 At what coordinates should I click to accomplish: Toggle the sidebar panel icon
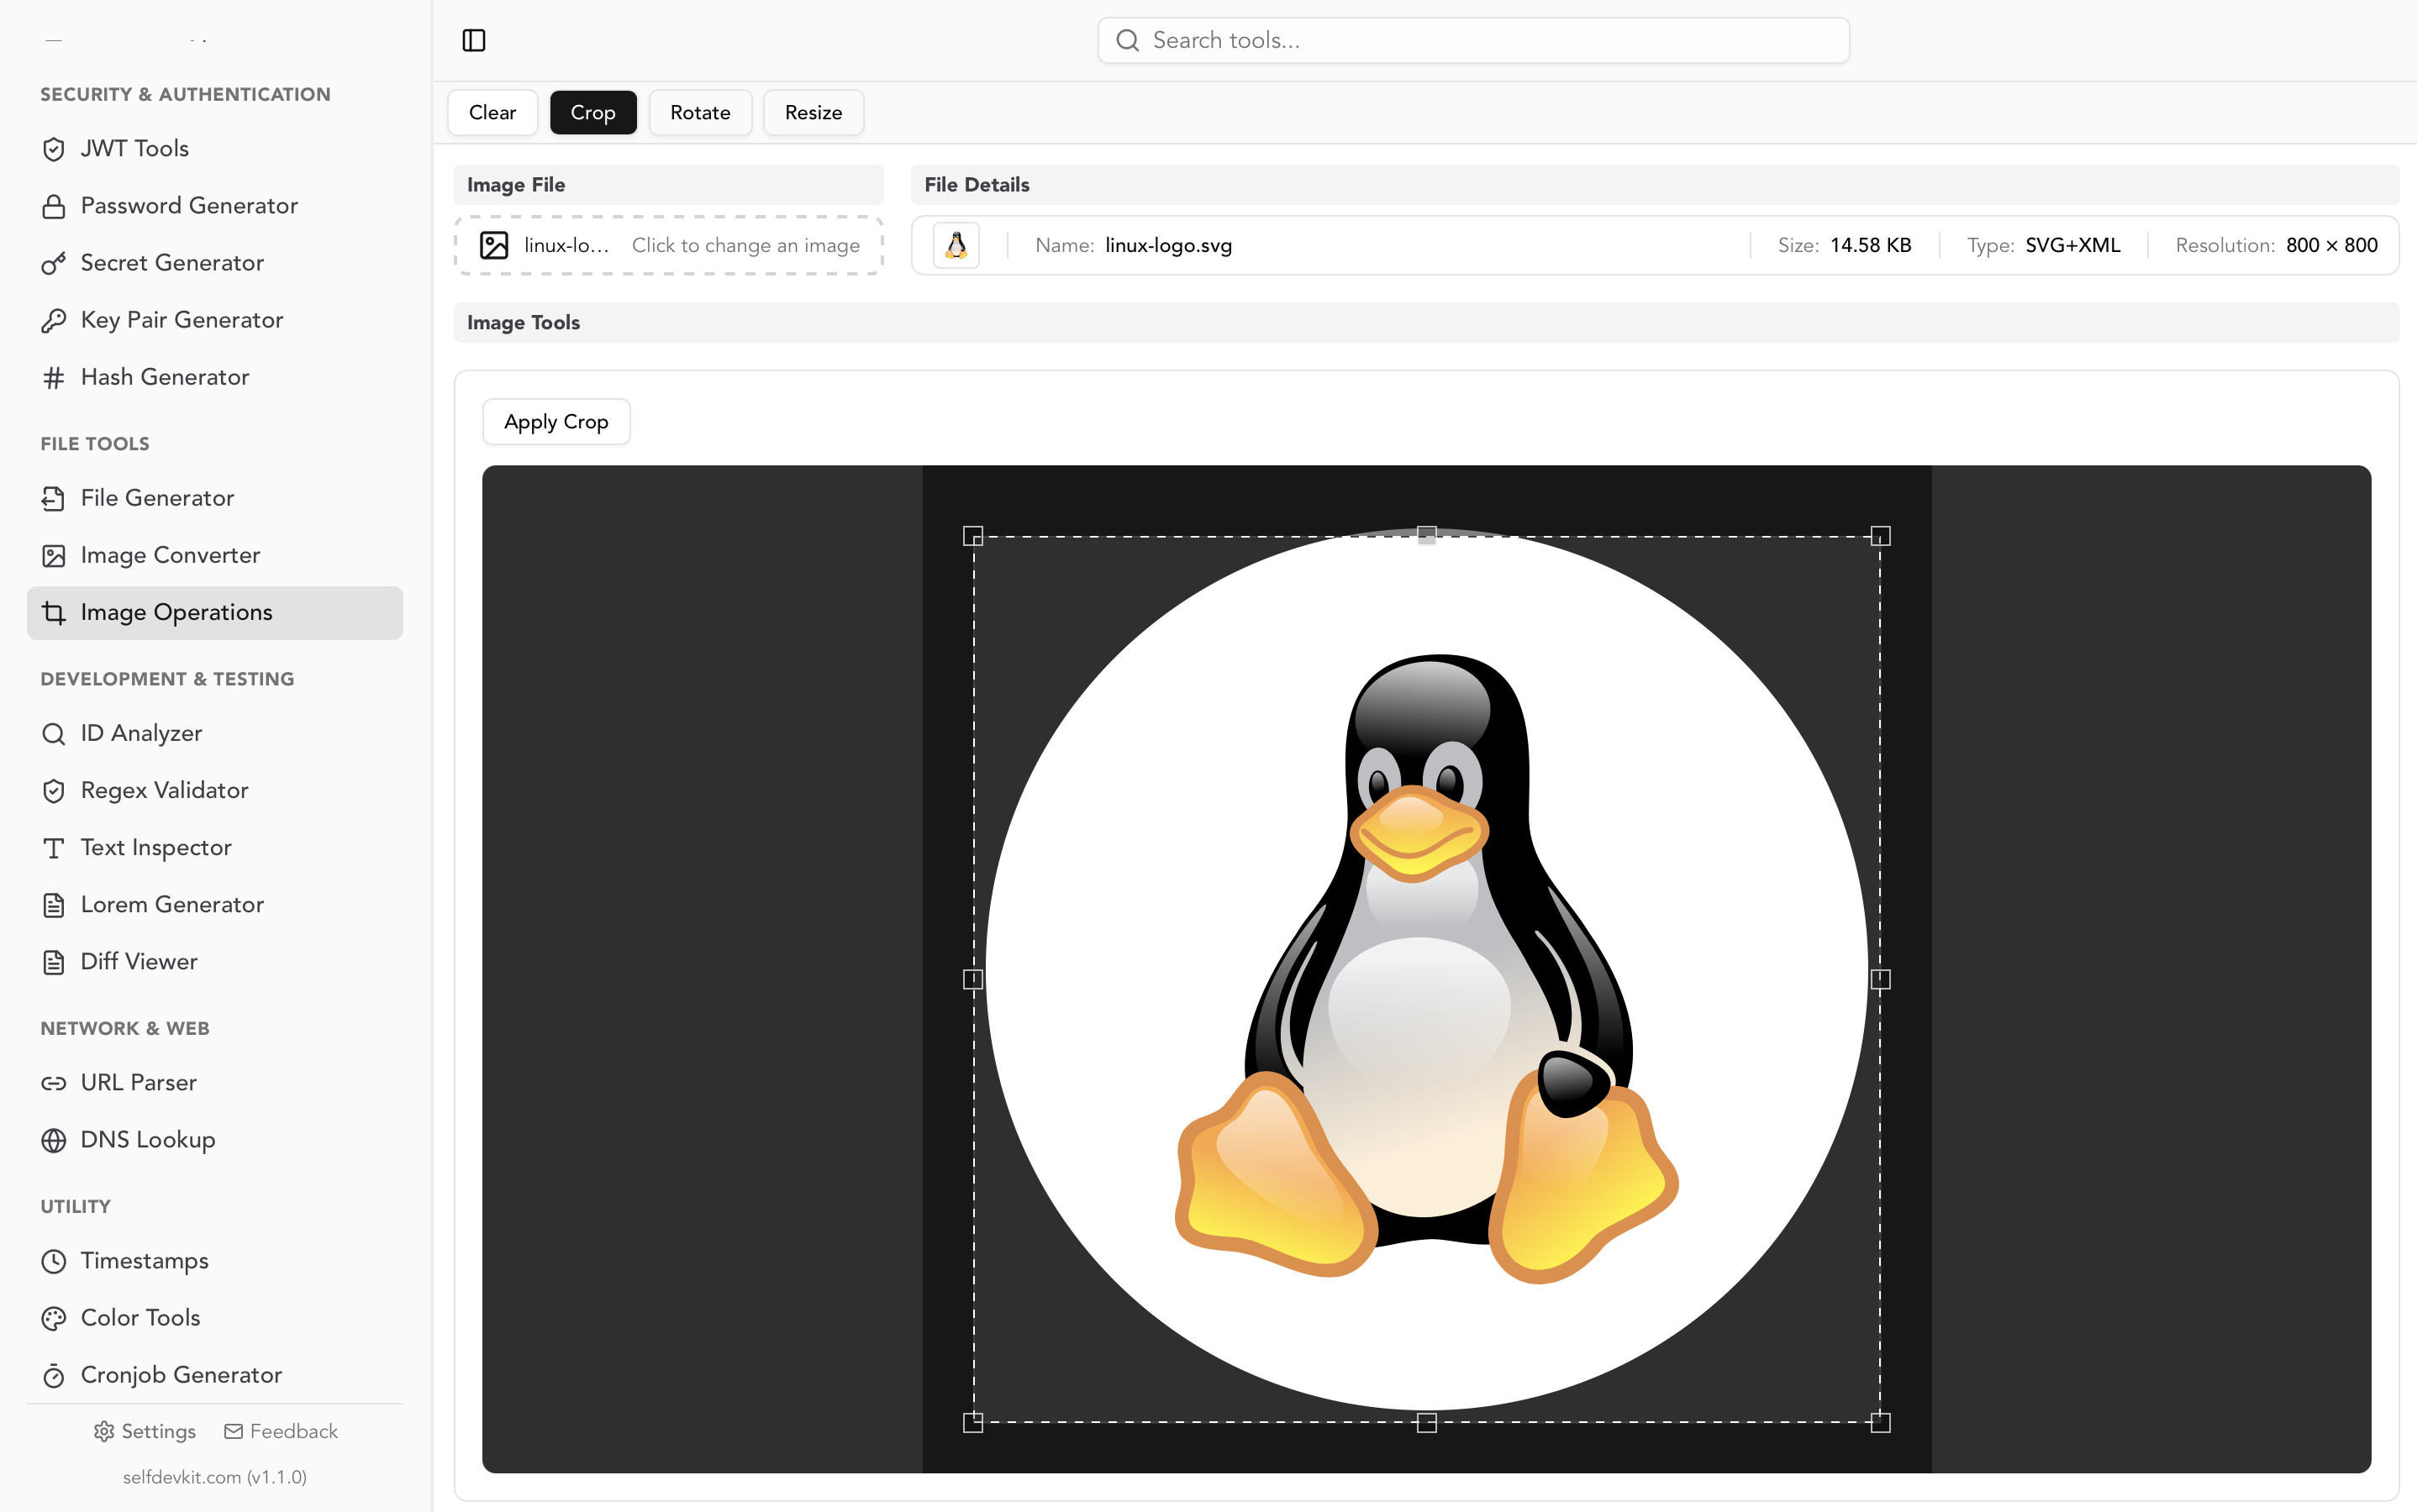pyautogui.click(x=474, y=40)
